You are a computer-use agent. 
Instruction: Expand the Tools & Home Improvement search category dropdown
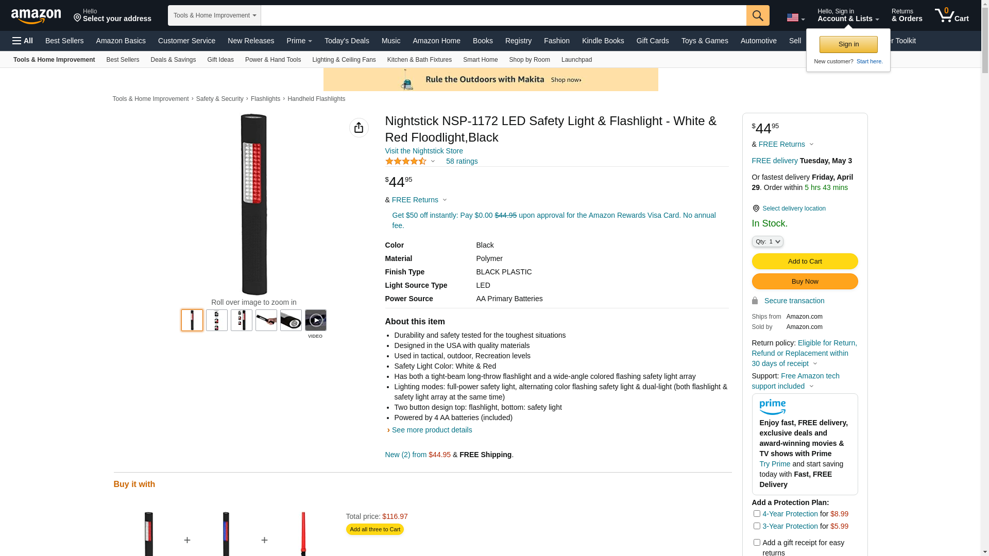214,15
